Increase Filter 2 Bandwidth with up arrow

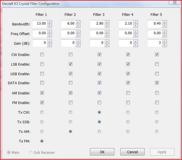(78, 22)
